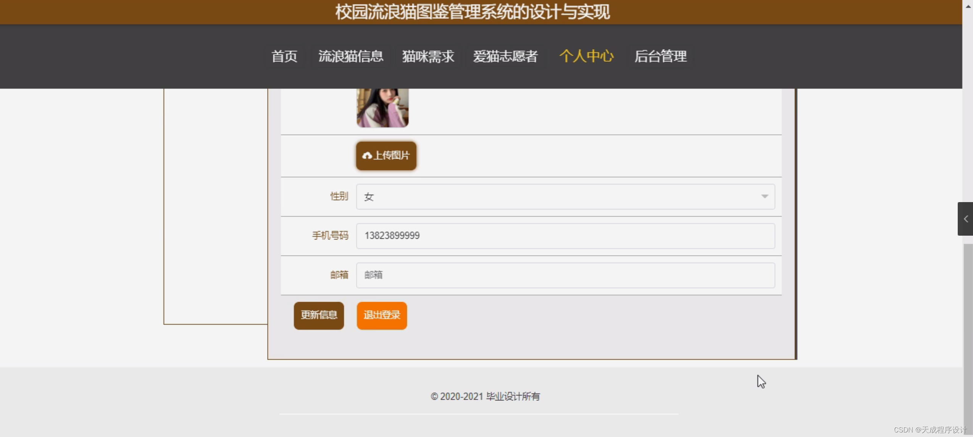The height and width of the screenshot is (437, 973).
Task: Switch to the 首页 navigation tab
Action: (x=284, y=56)
